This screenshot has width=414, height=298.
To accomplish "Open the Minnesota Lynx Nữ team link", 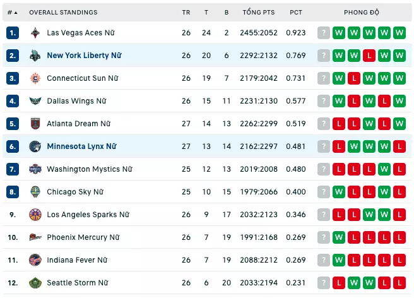I will pyautogui.click(x=82, y=146).
